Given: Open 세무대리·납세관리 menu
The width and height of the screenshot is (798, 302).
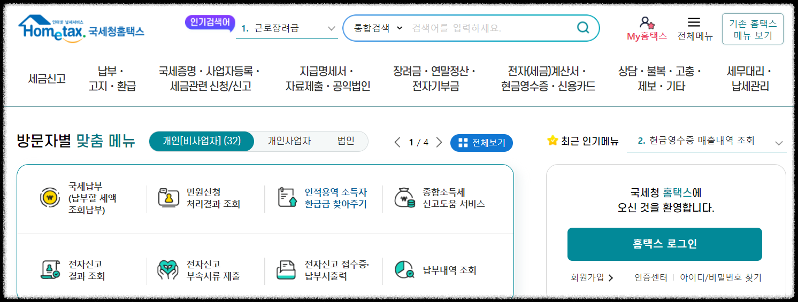Looking at the screenshot, I should point(750,79).
